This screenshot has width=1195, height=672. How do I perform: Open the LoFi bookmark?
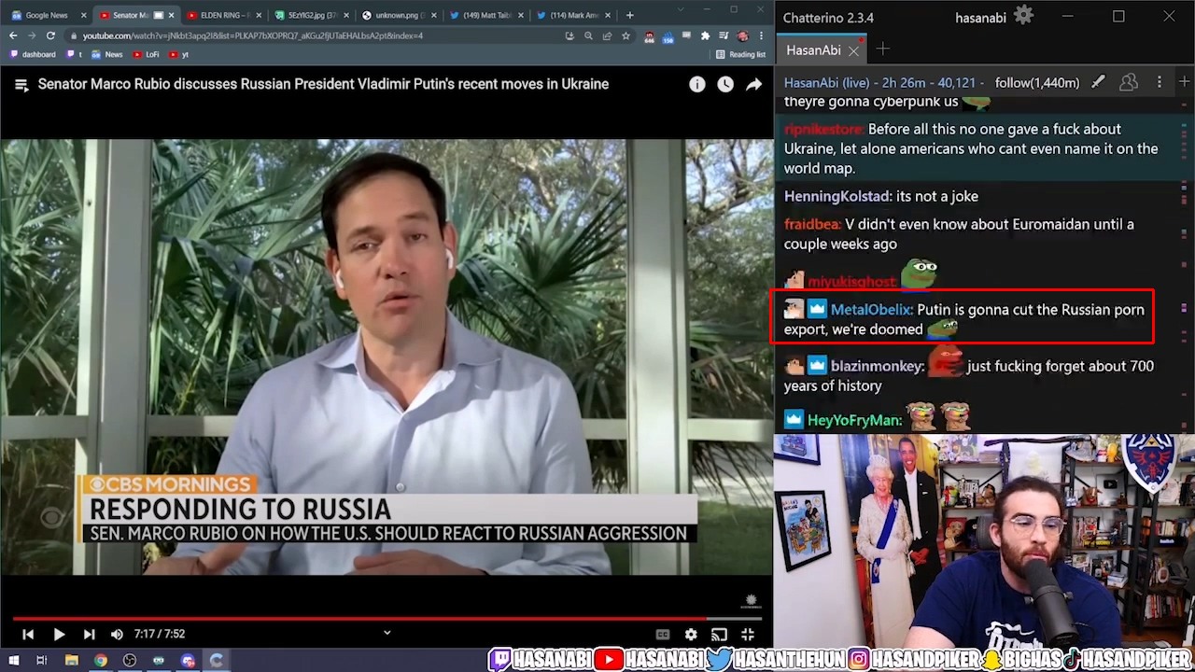click(x=147, y=54)
